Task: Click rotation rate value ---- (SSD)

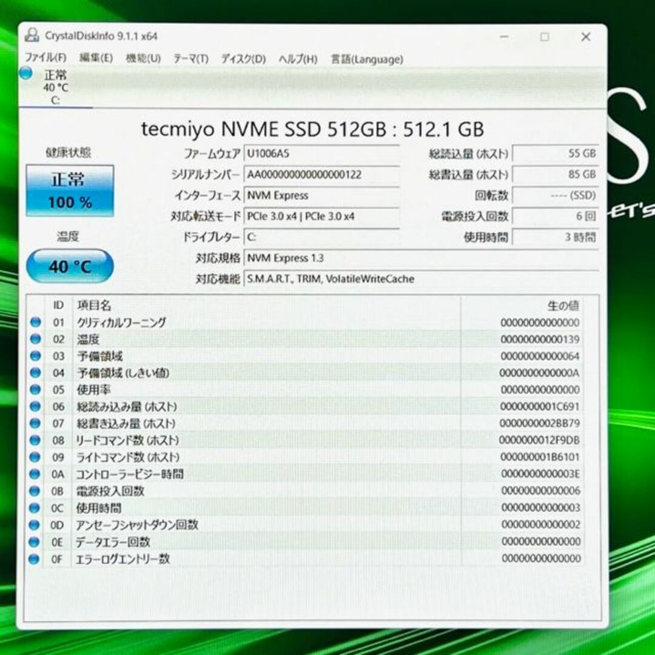Action: (556, 195)
